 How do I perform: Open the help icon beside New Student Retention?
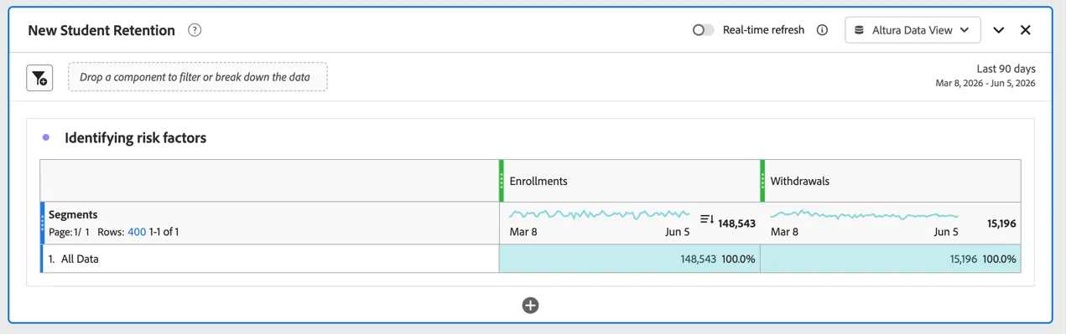pos(195,30)
